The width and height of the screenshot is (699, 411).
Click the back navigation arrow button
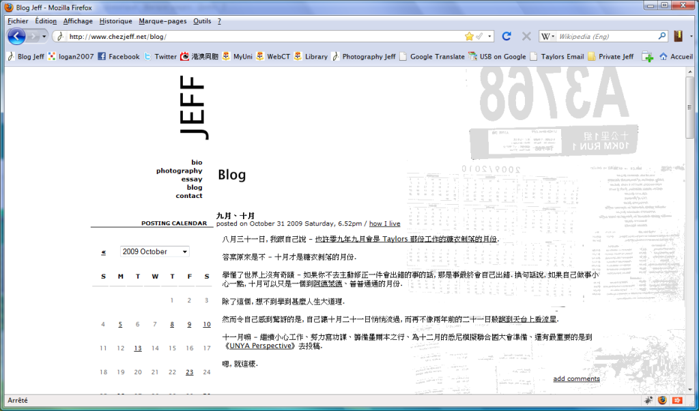(x=16, y=36)
